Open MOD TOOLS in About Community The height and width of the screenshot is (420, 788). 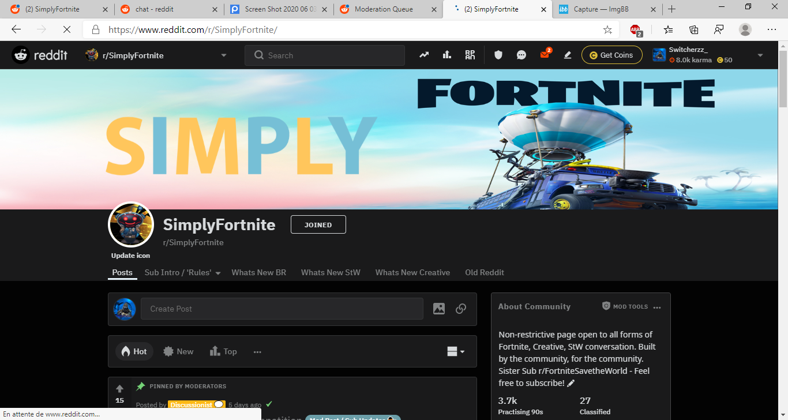(625, 306)
